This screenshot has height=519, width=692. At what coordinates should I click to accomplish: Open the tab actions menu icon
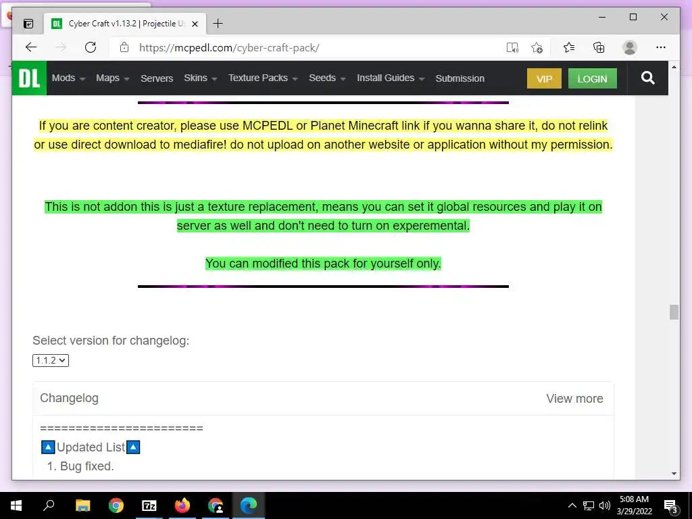pos(28,24)
